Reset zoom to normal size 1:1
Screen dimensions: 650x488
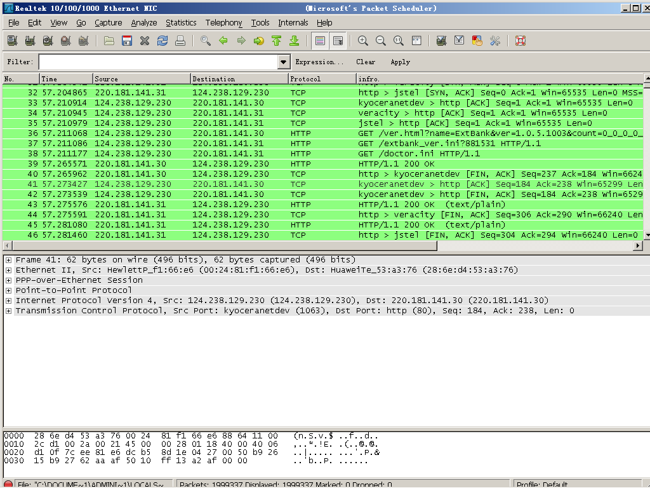tap(399, 41)
